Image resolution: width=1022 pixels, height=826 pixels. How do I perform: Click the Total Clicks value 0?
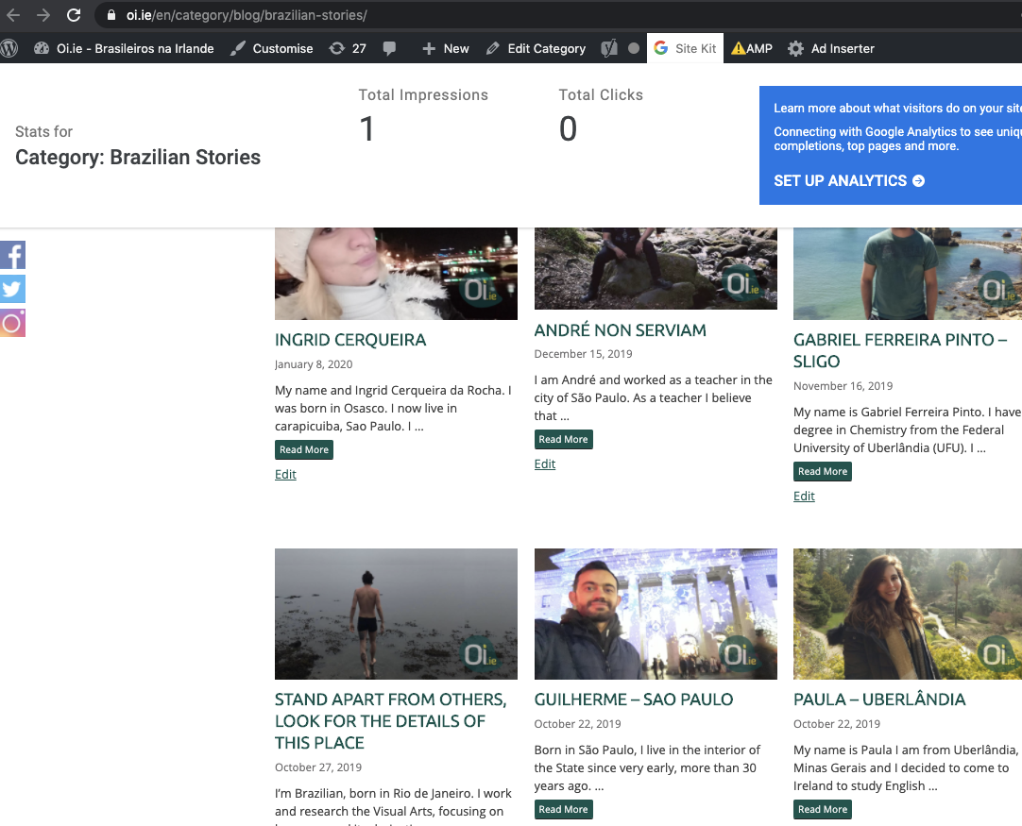tap(568, 128)
